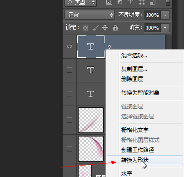Click the lock all padlock icon

coord(115,28)
